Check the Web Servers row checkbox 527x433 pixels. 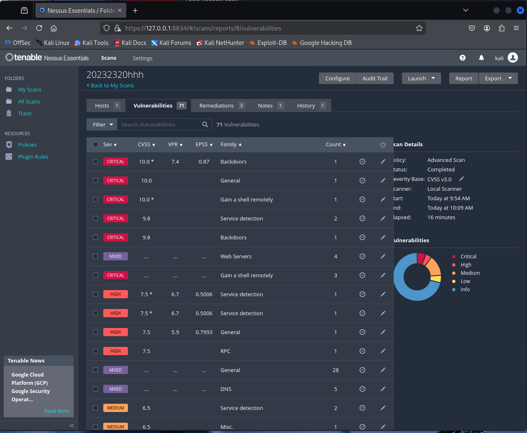95,256
